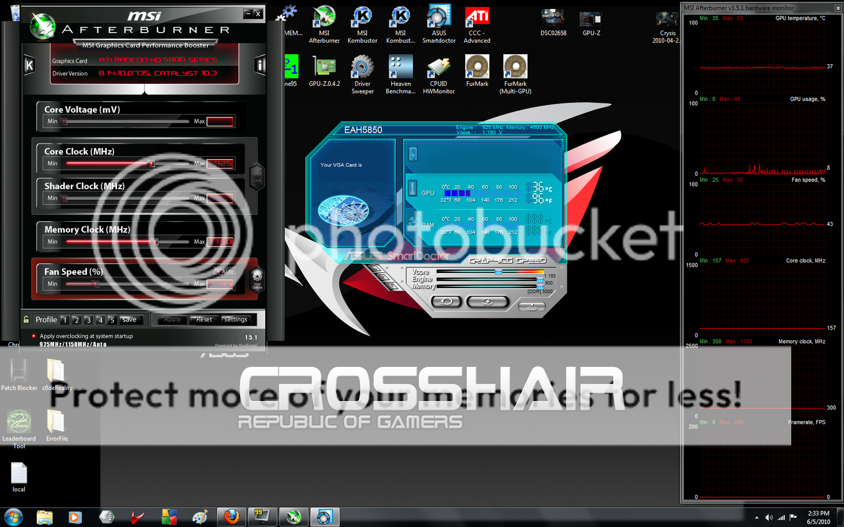Open the ErrorFile folder
Viewport: 844px width, 527px height.
tap(56, 426)
